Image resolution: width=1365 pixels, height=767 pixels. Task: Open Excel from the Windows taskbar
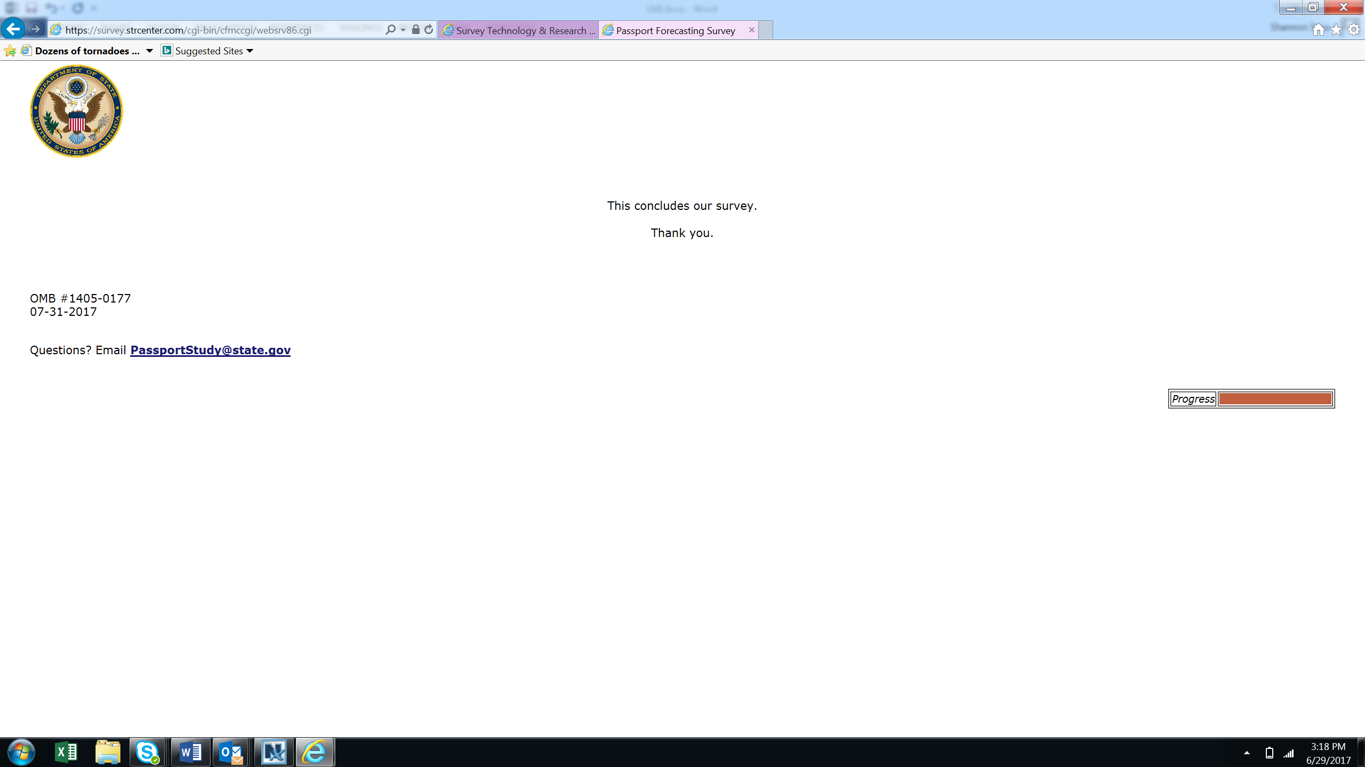coord(66,752)
